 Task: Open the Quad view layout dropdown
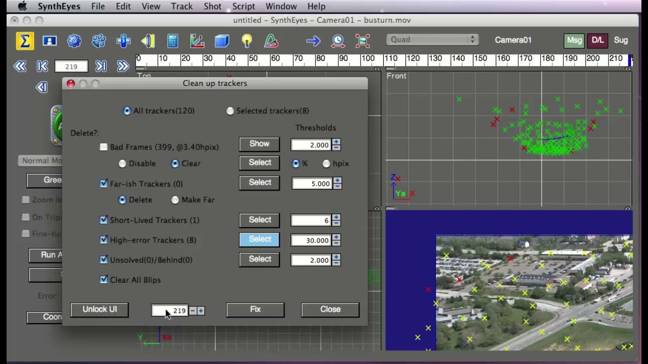point(432,39)
